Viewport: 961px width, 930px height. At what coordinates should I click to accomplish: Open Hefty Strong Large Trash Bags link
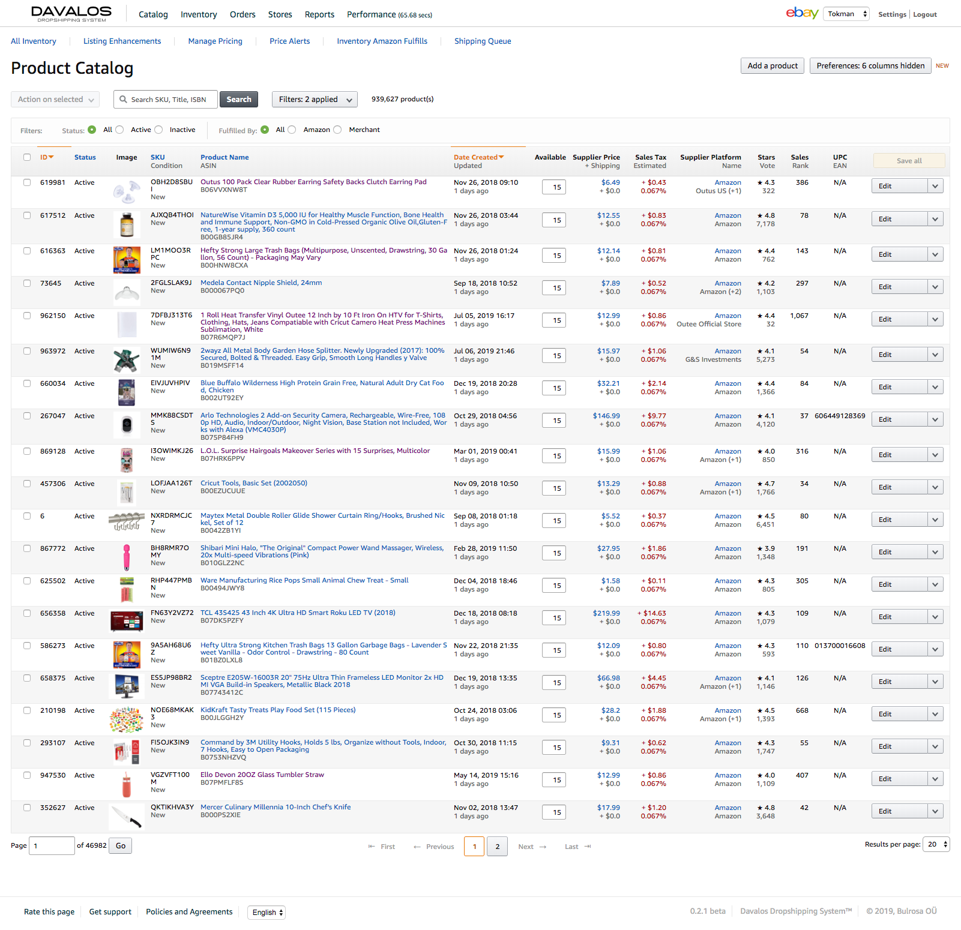[x=324, y=254]
